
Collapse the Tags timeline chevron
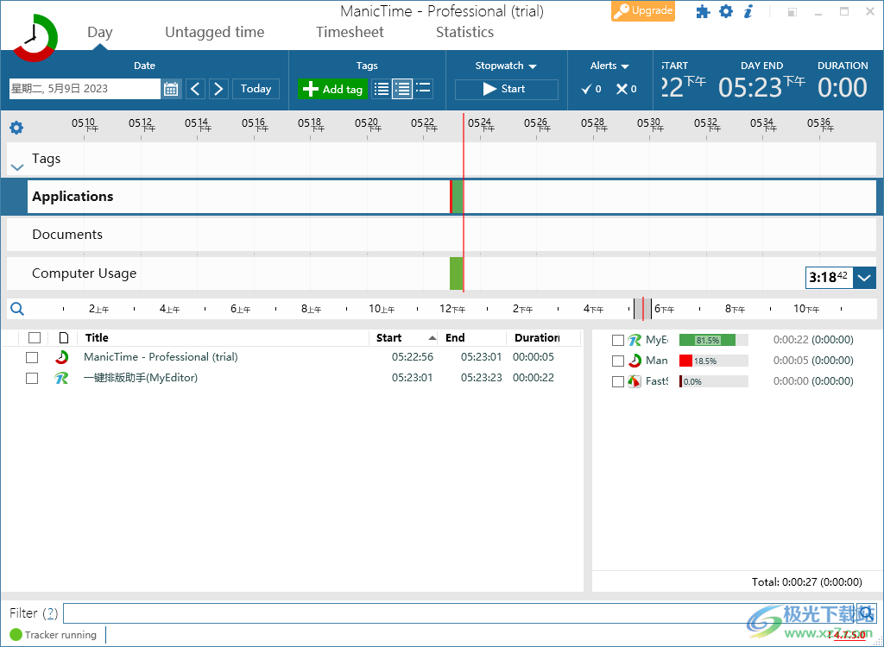[17, 167]
